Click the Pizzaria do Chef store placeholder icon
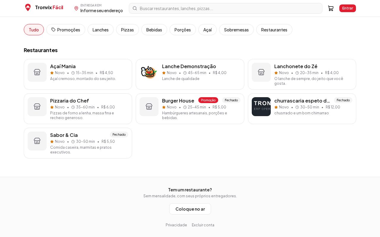 coord(37,107)
